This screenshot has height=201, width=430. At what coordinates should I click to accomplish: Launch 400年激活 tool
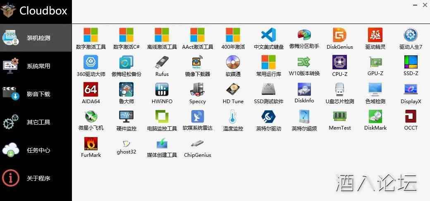(233, 35)
